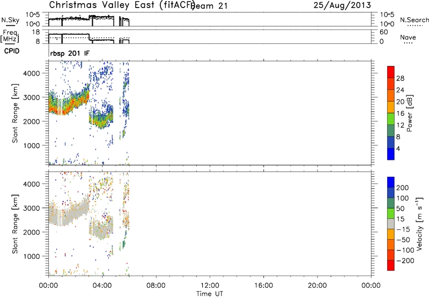429x297 pixels.
Task: Click the '20:00' time axis label
Action: tap(317, 286)
